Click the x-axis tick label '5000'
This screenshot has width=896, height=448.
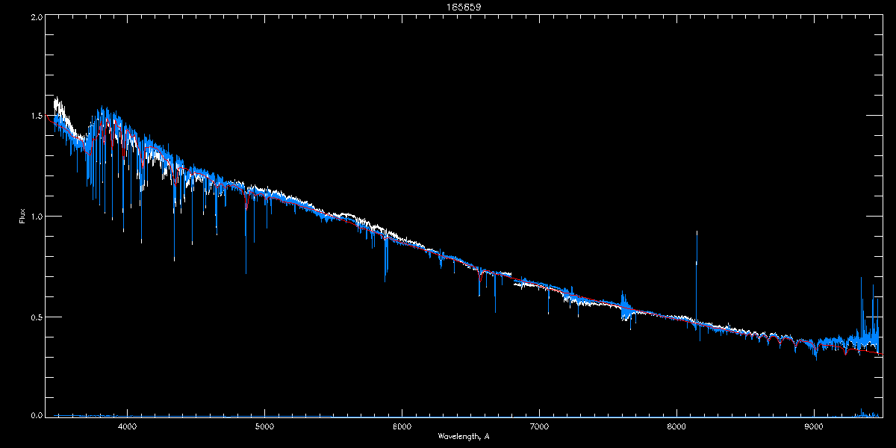(265, 426)
